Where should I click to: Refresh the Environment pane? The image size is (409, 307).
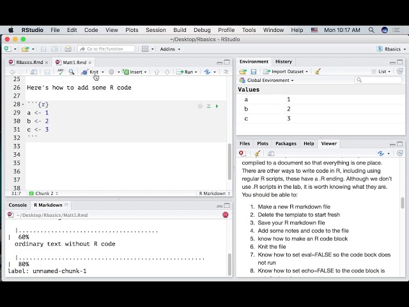click(x=400, y=72)
